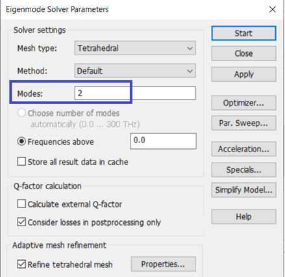This screenshot has width=285, height=277.
Task: Uncheck Consider losses in postprocessing only
Action: click(21, 222)
